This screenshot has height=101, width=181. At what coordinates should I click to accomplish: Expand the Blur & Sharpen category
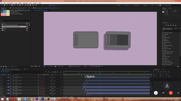pyautogui.click(x=162, y=37)
